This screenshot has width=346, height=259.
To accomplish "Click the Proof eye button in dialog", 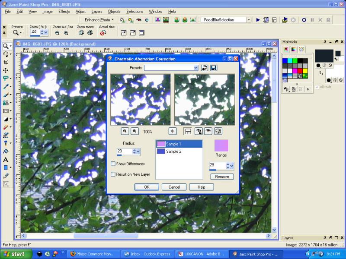I will coord(208,131).
